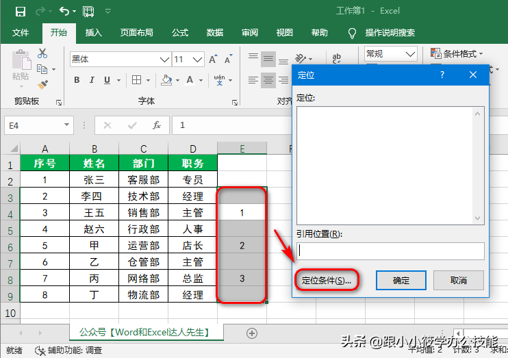The width and height of the screenshot is (508, 358).
Task: Click the Fill Color paint bucket
Action: click(x=166, y=79)
